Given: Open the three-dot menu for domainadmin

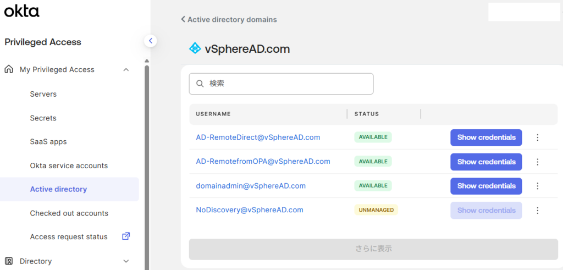Looking at the screenshot, I should pos(538,186).
